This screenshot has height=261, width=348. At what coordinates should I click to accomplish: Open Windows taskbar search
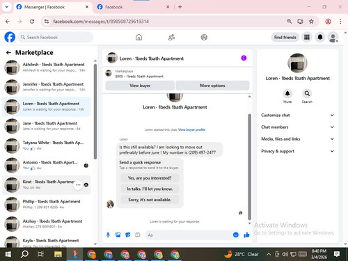click(24, 254)
